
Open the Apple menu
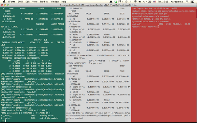click(4, 2)
